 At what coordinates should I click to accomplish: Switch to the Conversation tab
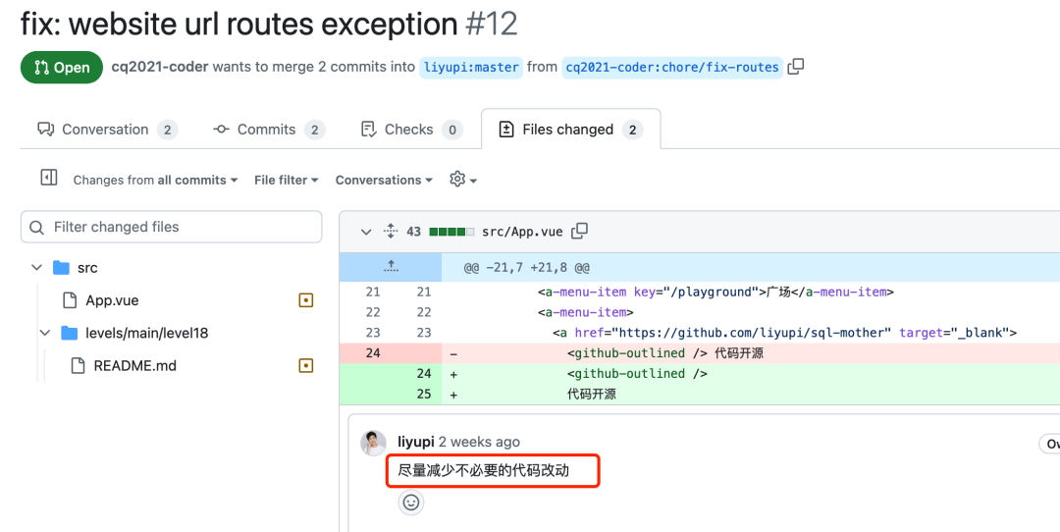pyautogui.click(x=106, y=130)
